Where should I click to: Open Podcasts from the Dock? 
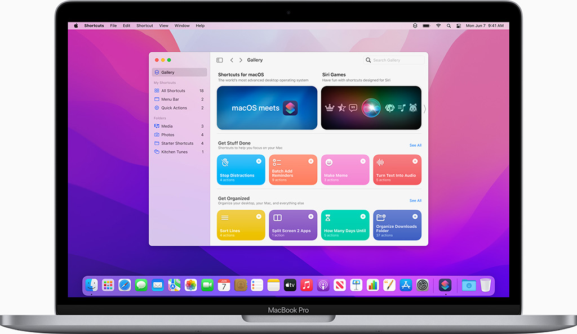323,285
